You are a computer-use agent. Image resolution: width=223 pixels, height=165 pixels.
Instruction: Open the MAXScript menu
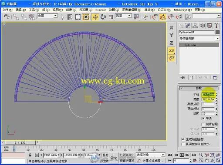coord(183,10)
